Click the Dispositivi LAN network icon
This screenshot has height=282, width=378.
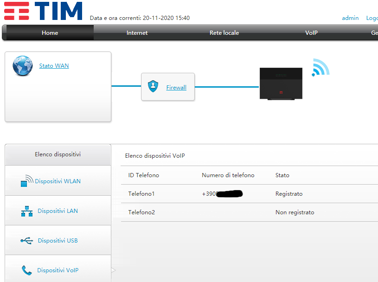coord(27,211)
